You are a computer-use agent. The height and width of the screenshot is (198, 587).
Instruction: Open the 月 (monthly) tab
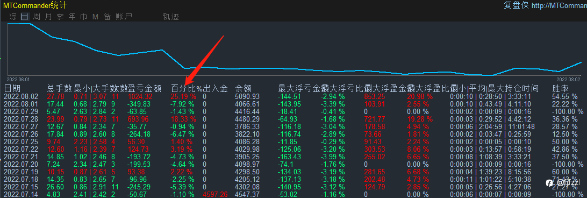tap(48, 17)
